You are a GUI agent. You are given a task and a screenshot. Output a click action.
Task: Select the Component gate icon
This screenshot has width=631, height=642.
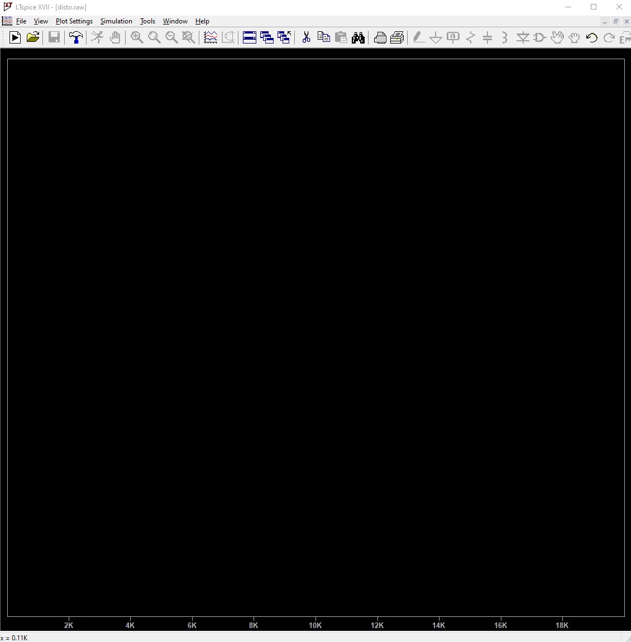pos(539,37)
